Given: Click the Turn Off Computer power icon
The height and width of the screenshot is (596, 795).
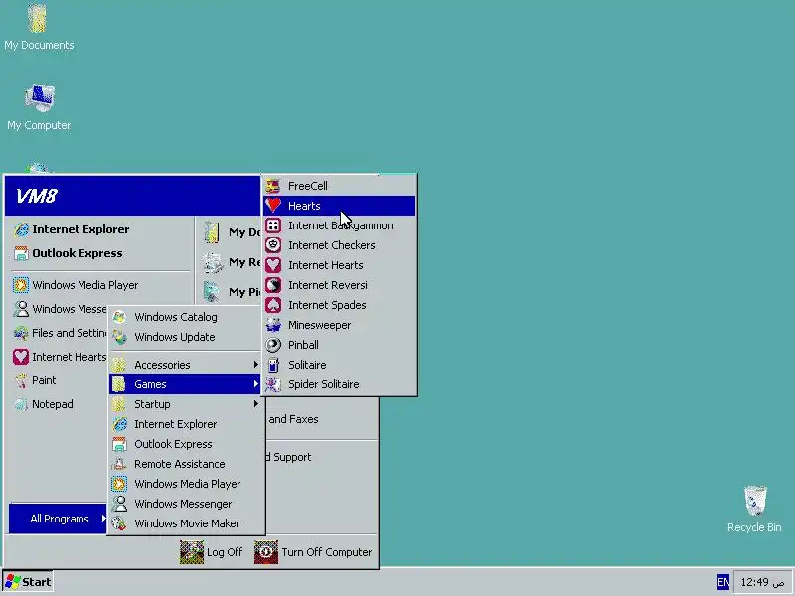Looking at the screenshot, I should [266, 552].
